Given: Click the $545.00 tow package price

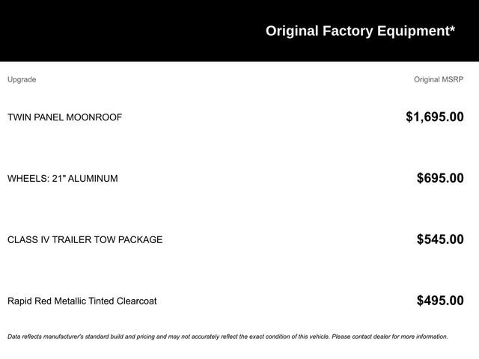Looking at the screenshot, I should pyautogui.click(x=440, y=239).
